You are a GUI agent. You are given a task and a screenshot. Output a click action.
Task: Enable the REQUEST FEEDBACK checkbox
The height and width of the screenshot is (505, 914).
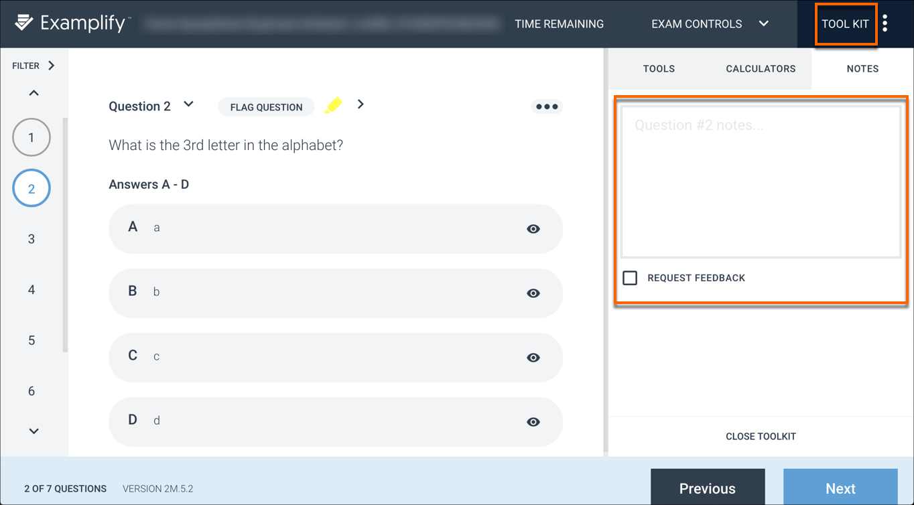pos(630,277)
